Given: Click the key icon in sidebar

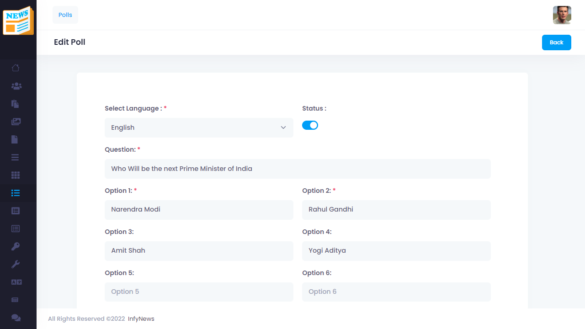Looking at the screenshot, I should 16,246.
